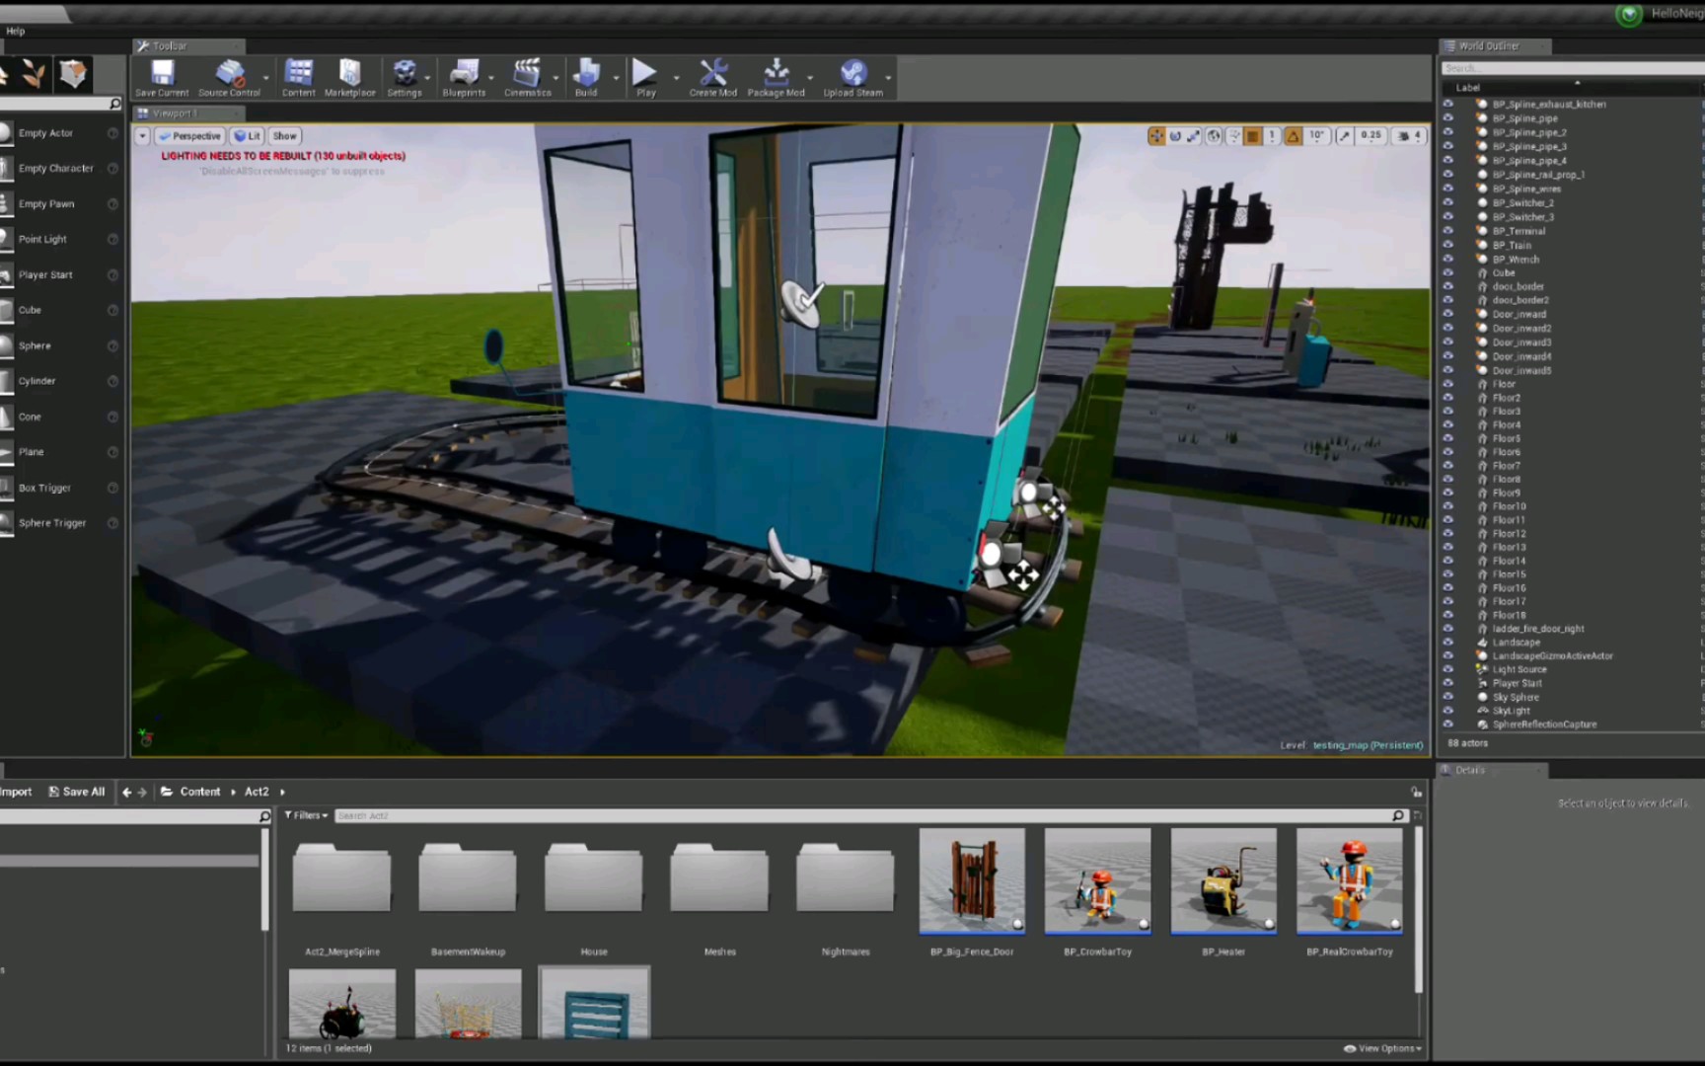Image resolution: width=1705 pixels, height=1066 pixels.
Task: Click the Act2 breadcrumb path
Action: 257,792
